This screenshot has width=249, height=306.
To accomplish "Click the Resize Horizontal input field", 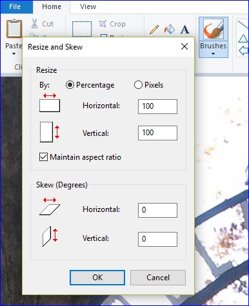I will (x=157, y=106).
